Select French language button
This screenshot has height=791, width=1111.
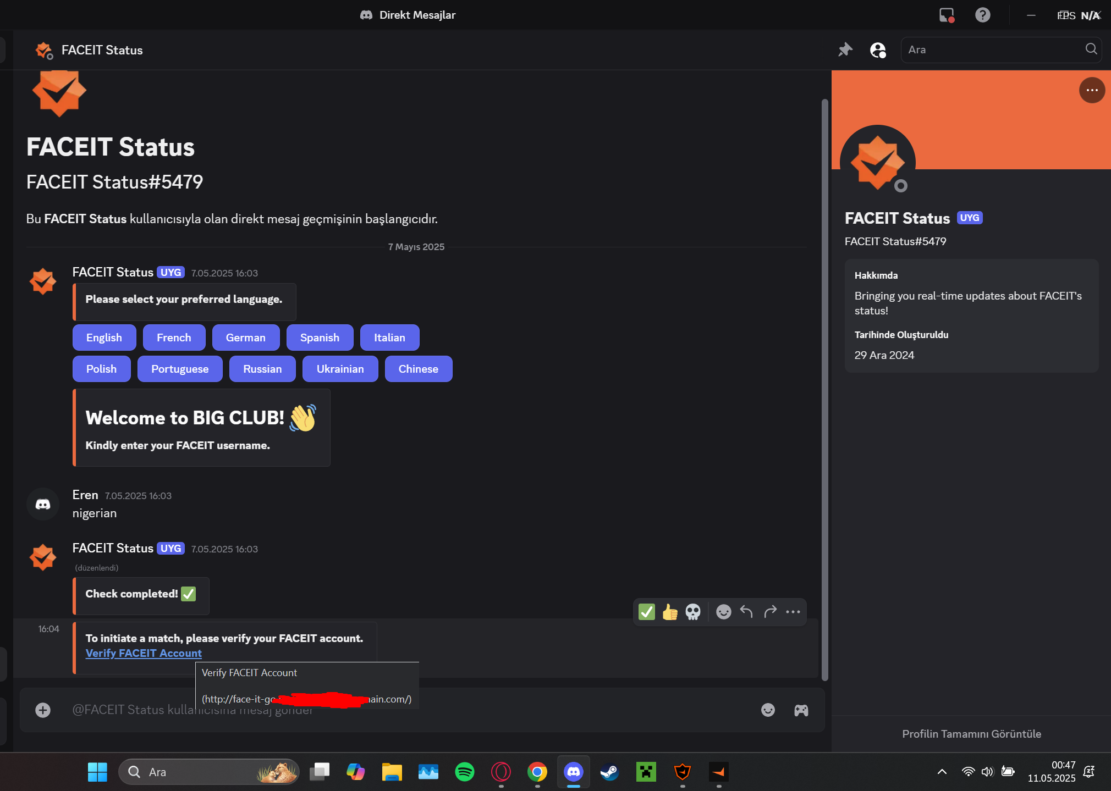click(174, 338)
